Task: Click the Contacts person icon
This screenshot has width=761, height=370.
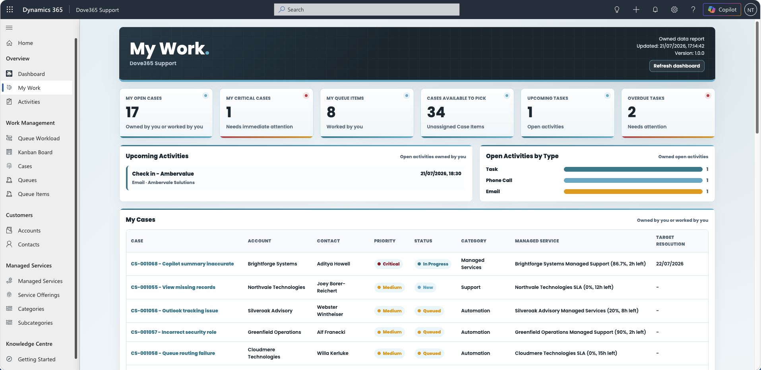Action: (9, 244)
